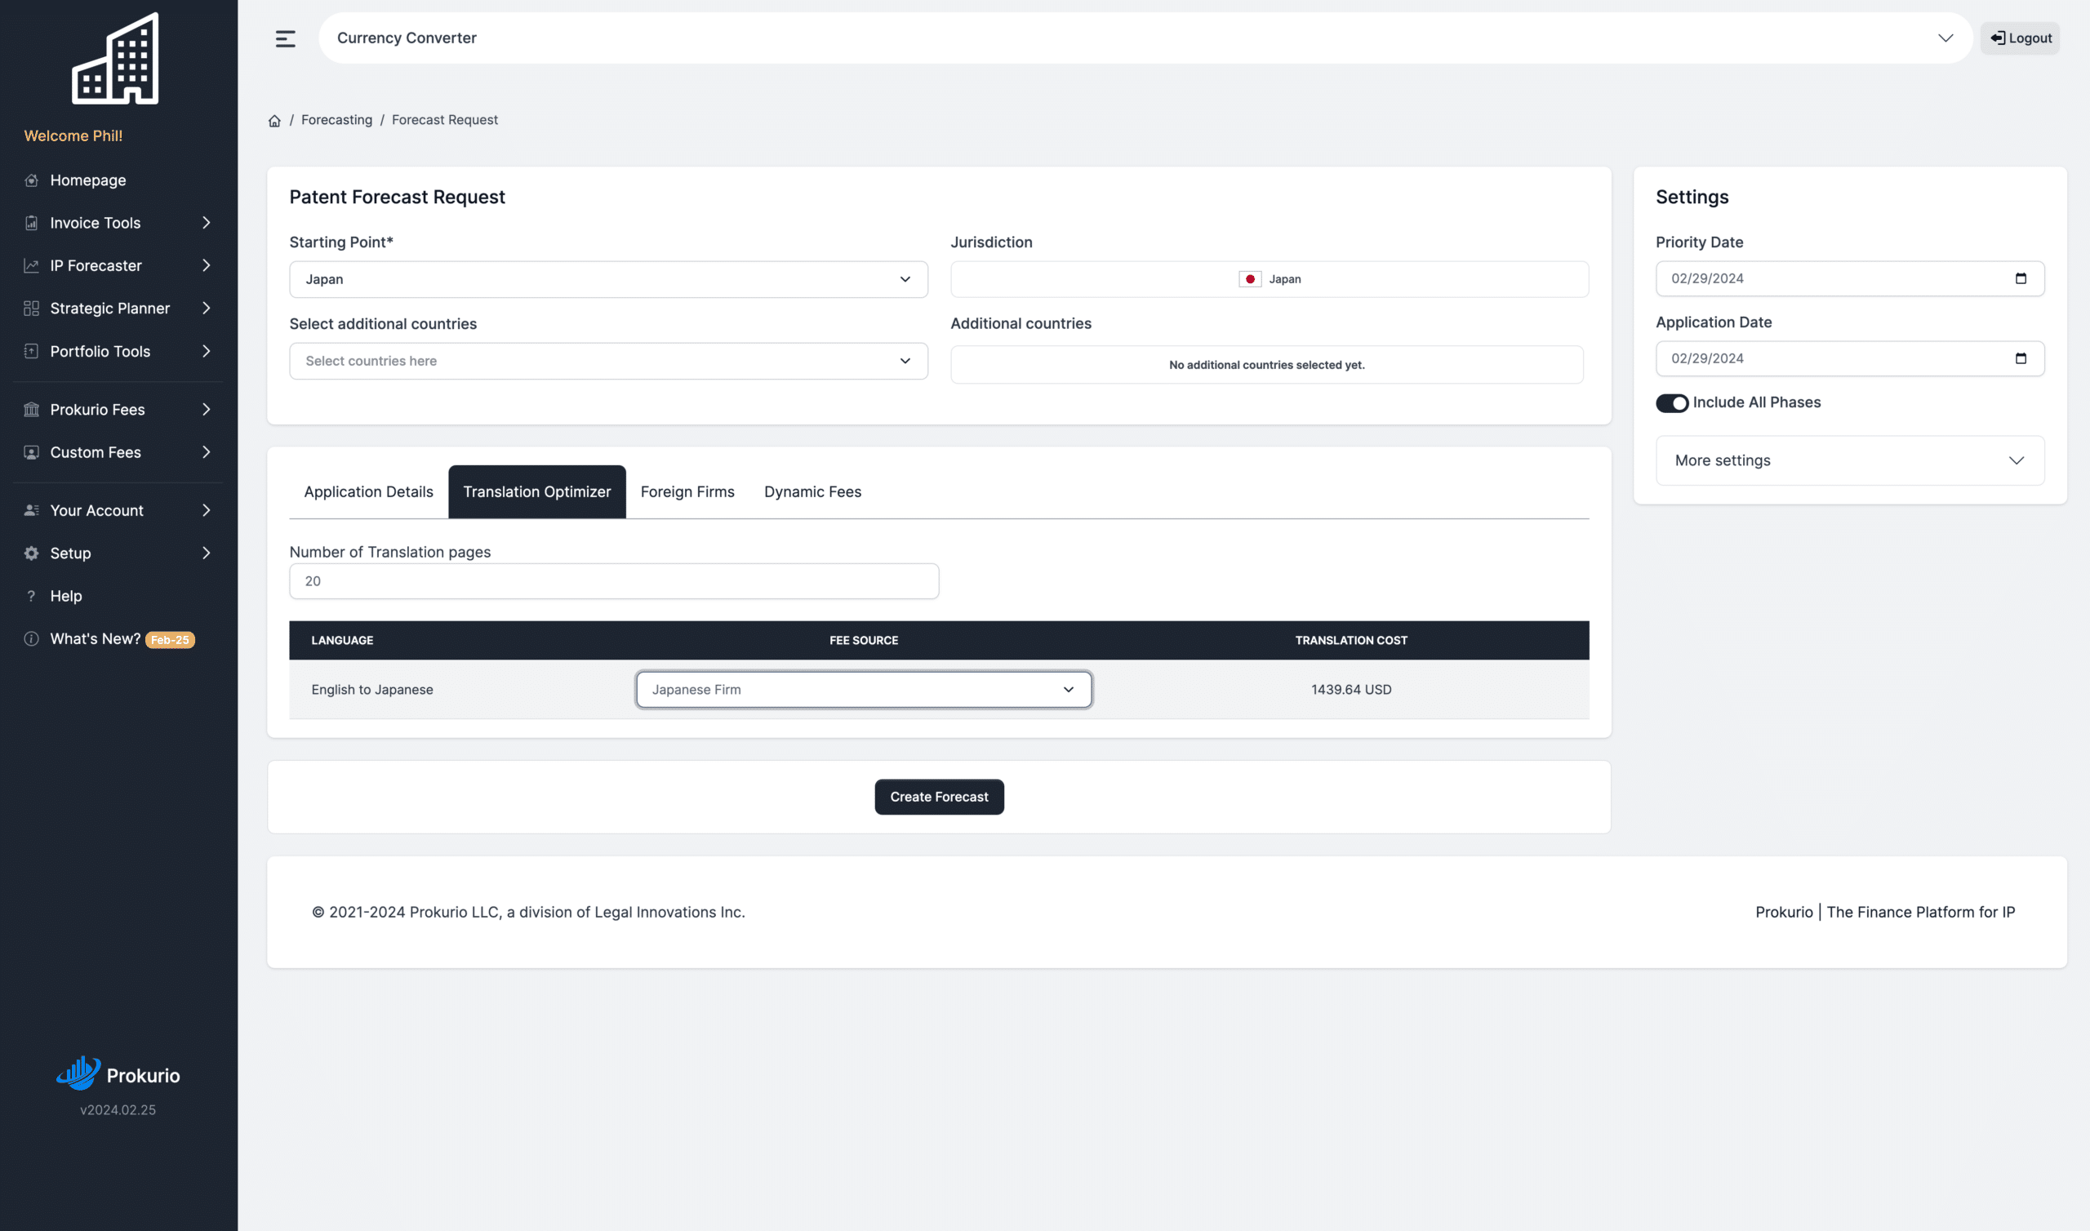This screenshot has width=2090, height=1231.
Task: Switch to Dynamic Fees tab
Action: [x=812, y=492]
